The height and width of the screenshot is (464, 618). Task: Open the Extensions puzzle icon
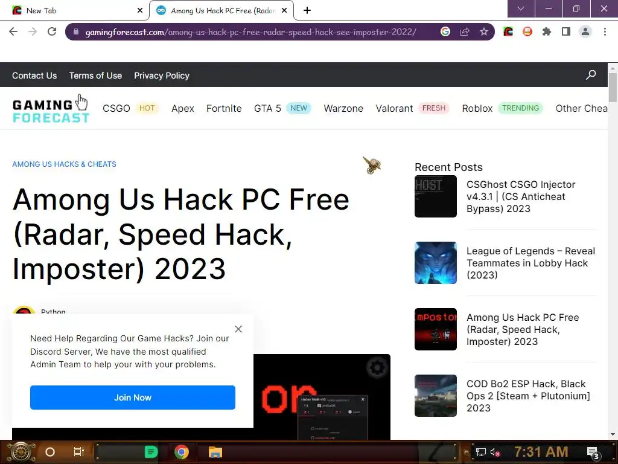(x=547, y=31)
